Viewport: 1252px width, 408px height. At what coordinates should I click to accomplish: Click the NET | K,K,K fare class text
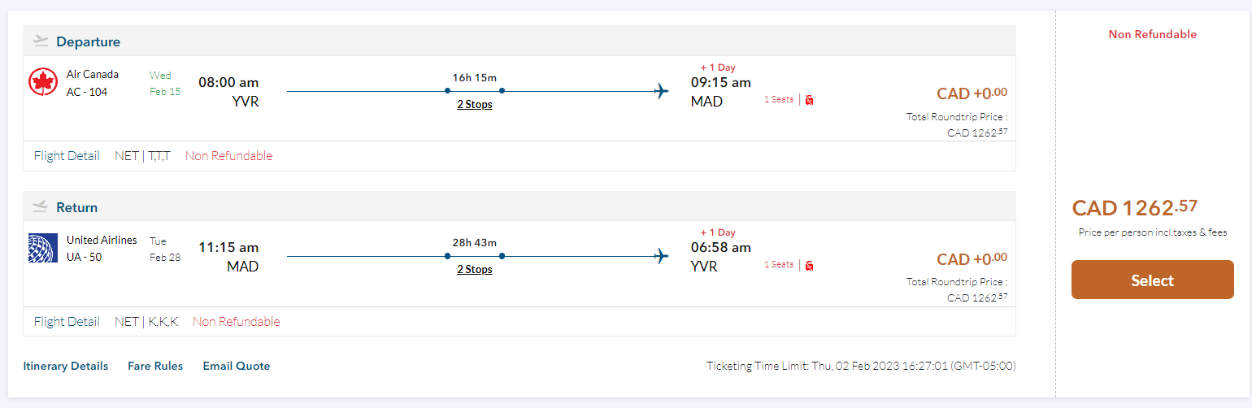[146, 322]
